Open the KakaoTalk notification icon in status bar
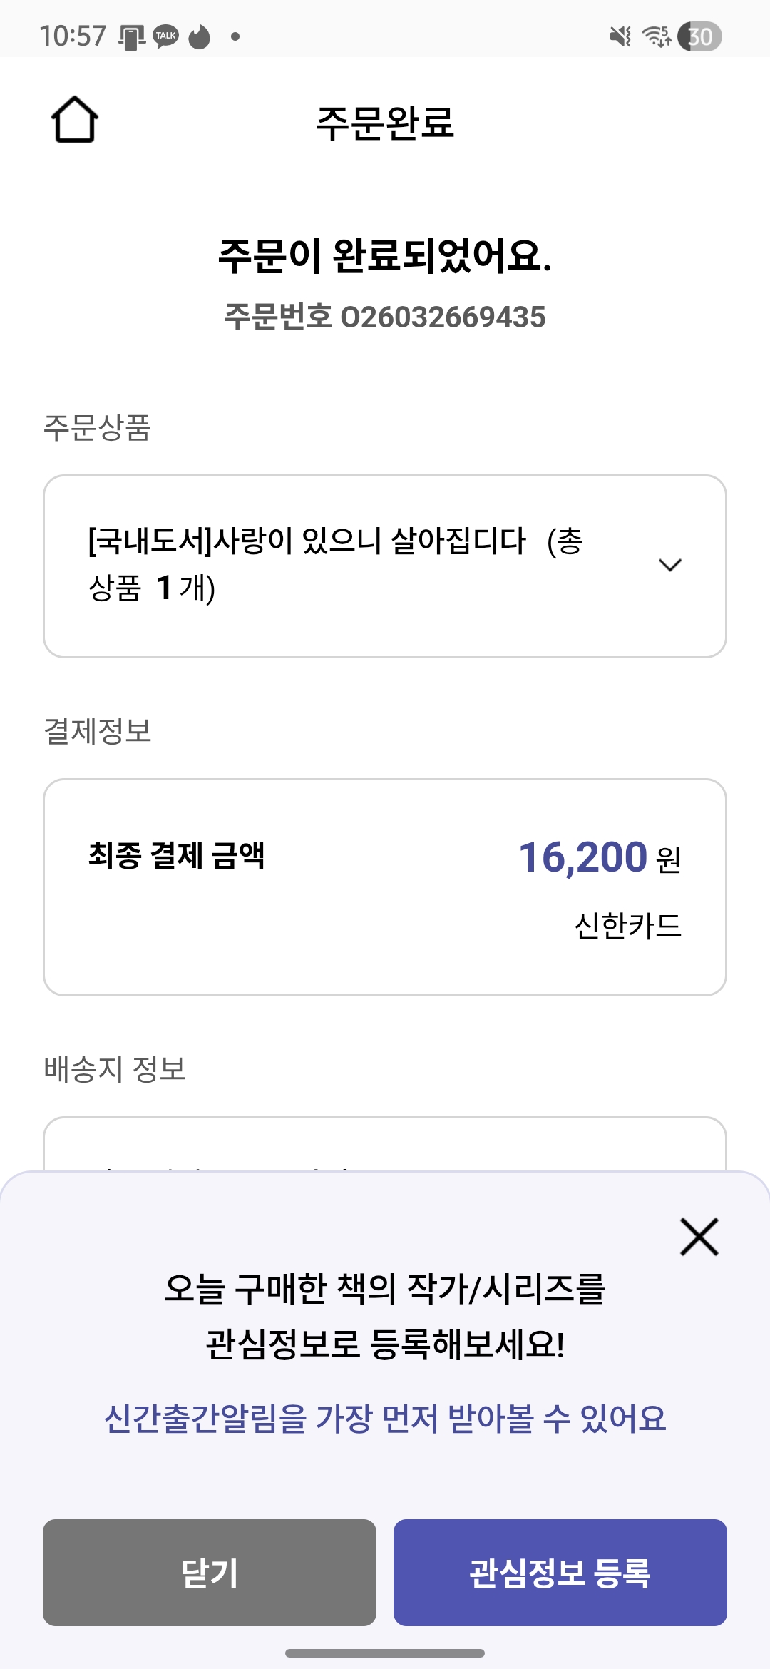Image resolution: width=770 pixels, height=1669 pixels. (165, 36)
